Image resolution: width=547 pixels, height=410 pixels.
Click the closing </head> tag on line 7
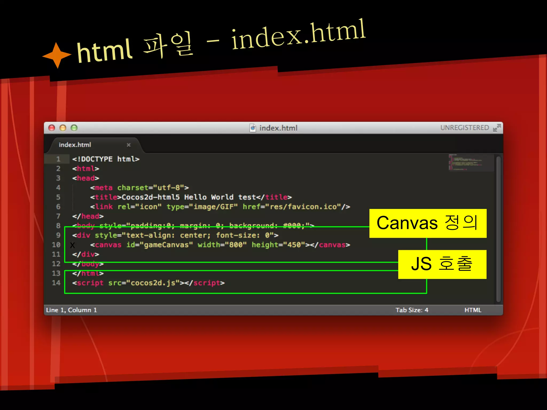[88, 216]
